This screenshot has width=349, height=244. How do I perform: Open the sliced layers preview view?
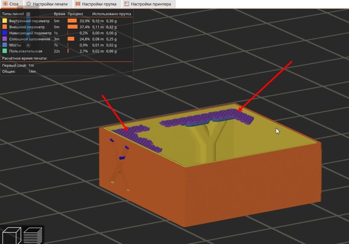coord(33,235)
